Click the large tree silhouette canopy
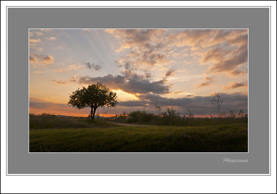The image size is (277, 194). pyautogui.click(x=93, y=96)
